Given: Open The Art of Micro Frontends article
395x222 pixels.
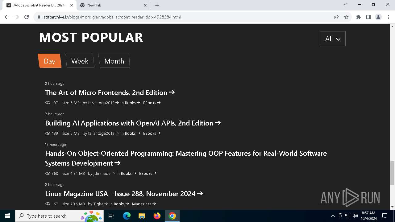Looking at the screenshot, I should [110, 92].
